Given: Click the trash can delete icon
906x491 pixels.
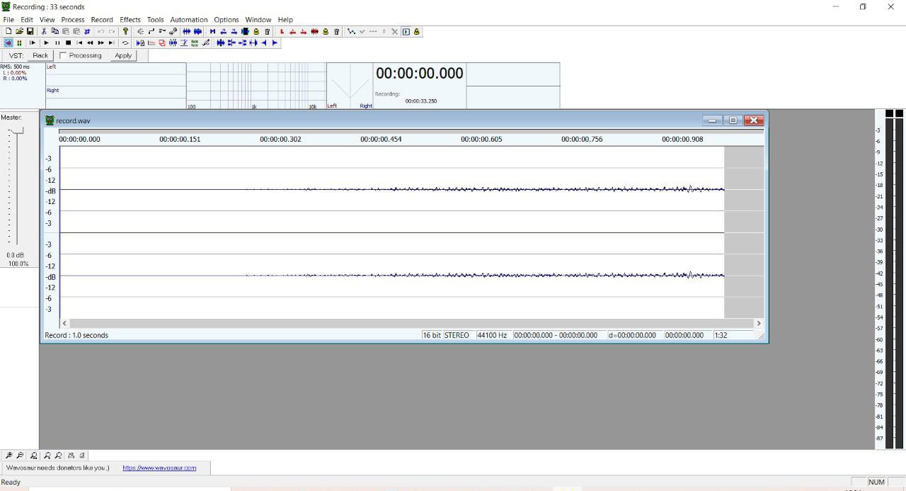Looking at the screenshot, I should coord(267,32).
